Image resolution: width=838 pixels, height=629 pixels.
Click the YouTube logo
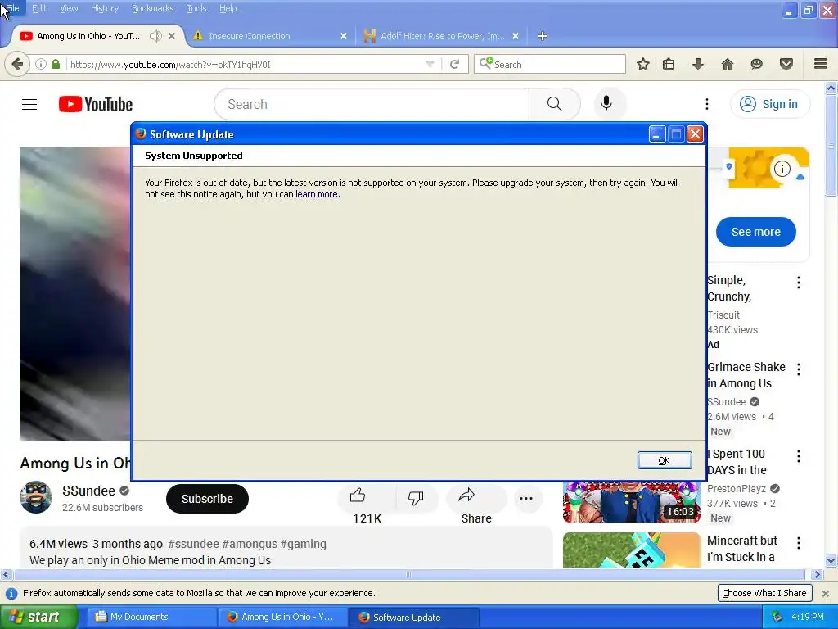pyautogui.click(x=96, y=104)
